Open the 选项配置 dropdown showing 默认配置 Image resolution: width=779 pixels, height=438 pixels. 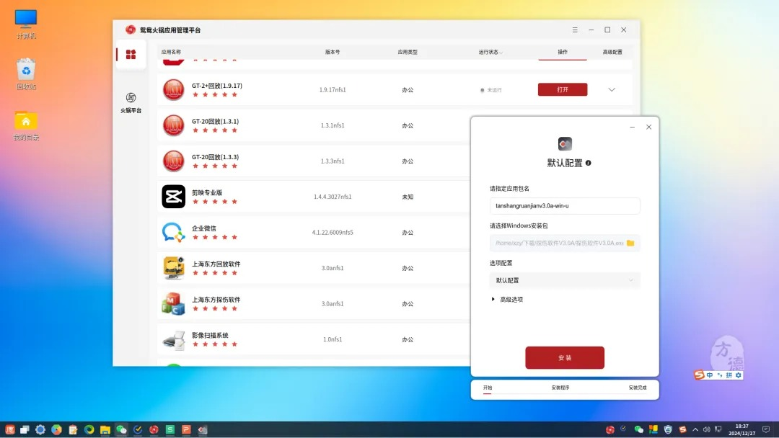coord(565,280)
